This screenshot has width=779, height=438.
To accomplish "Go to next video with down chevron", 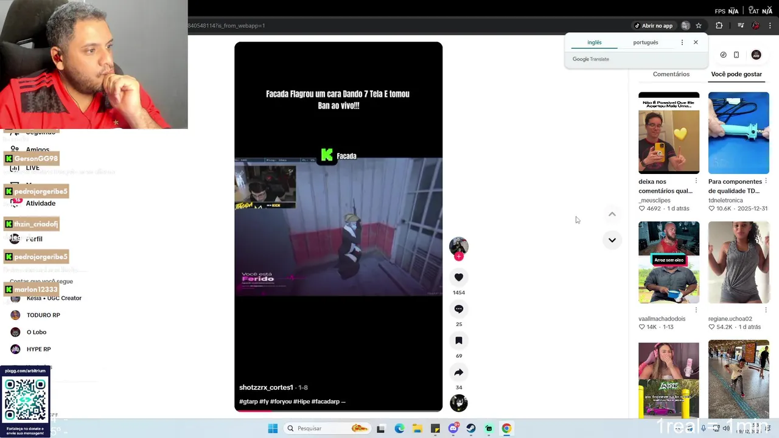I will [612, 240].
